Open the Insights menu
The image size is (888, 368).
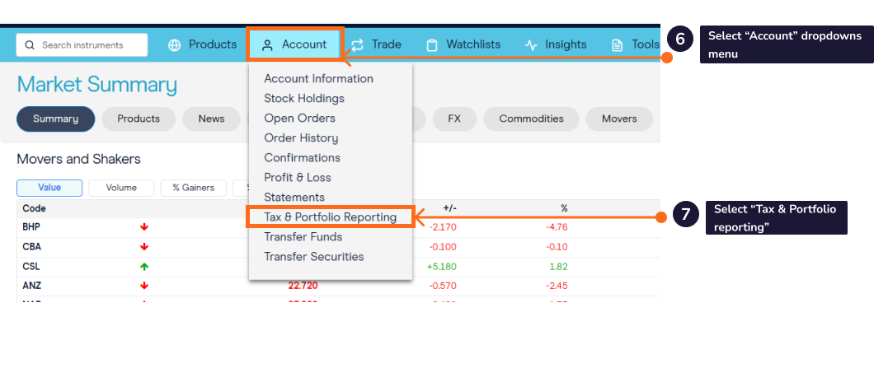coord(556,44)
